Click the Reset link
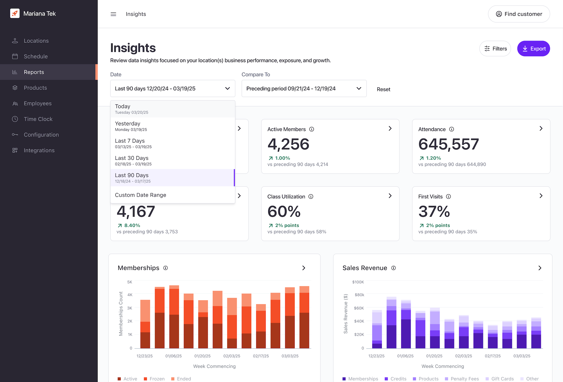The image size is (563, 382). [x=383, y=89]
